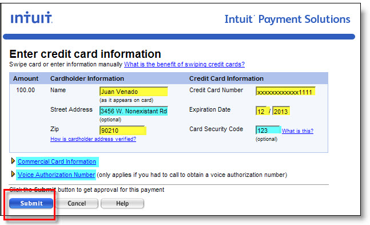This screenshot has width=370, height=225.
Task: Open the Commercial Card Information link
Action: pos(57,161)
